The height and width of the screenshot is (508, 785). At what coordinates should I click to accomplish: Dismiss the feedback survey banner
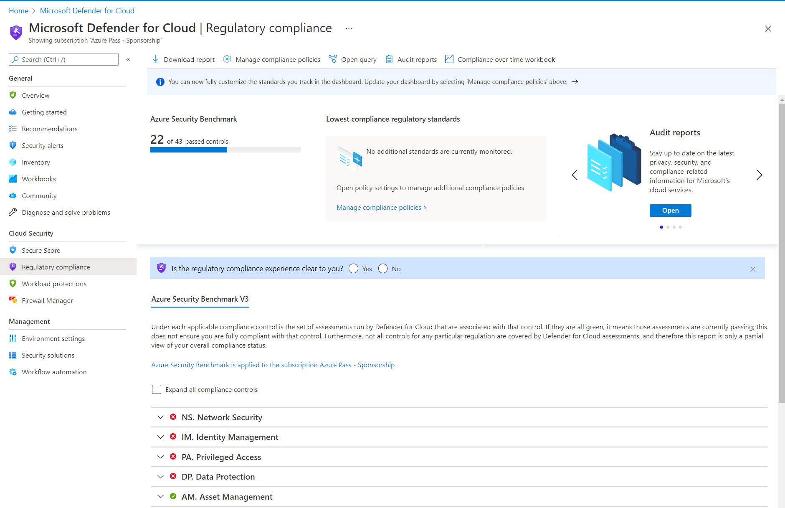[x=753, y=269]
